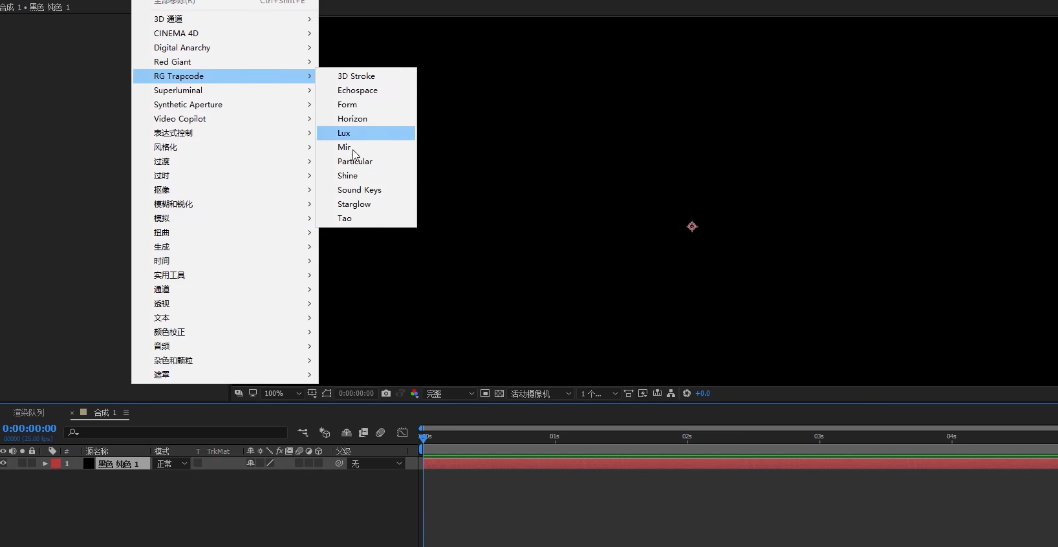The height and width of the screenshot is (547, 1058).
Task: Click the composition mini-flowchart icon
Action: [303, 433]
